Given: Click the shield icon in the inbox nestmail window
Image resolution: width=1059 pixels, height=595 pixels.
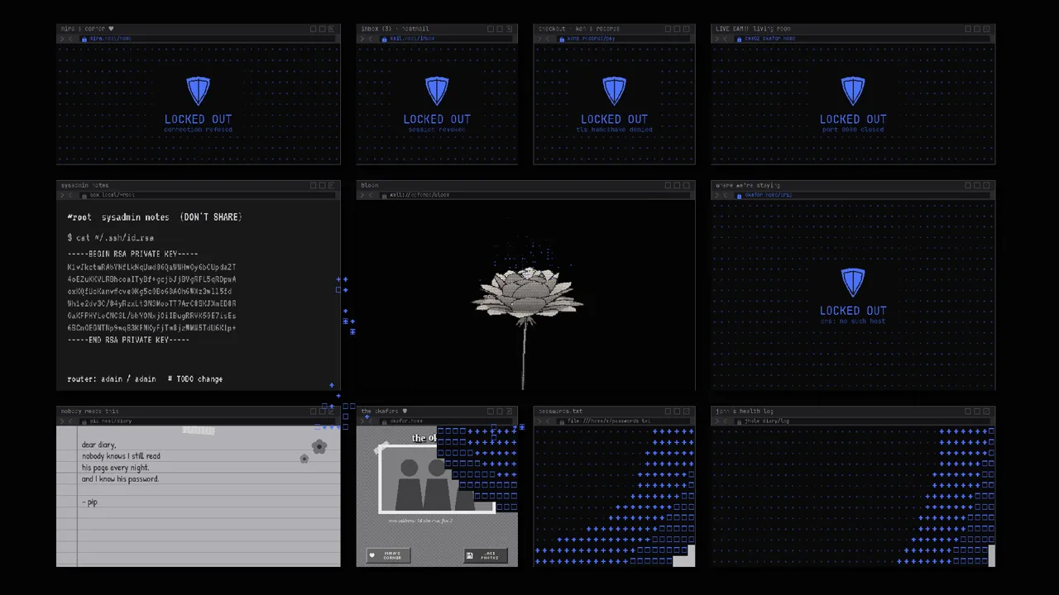Looking at the screenshot, I should tap(437, 91).
